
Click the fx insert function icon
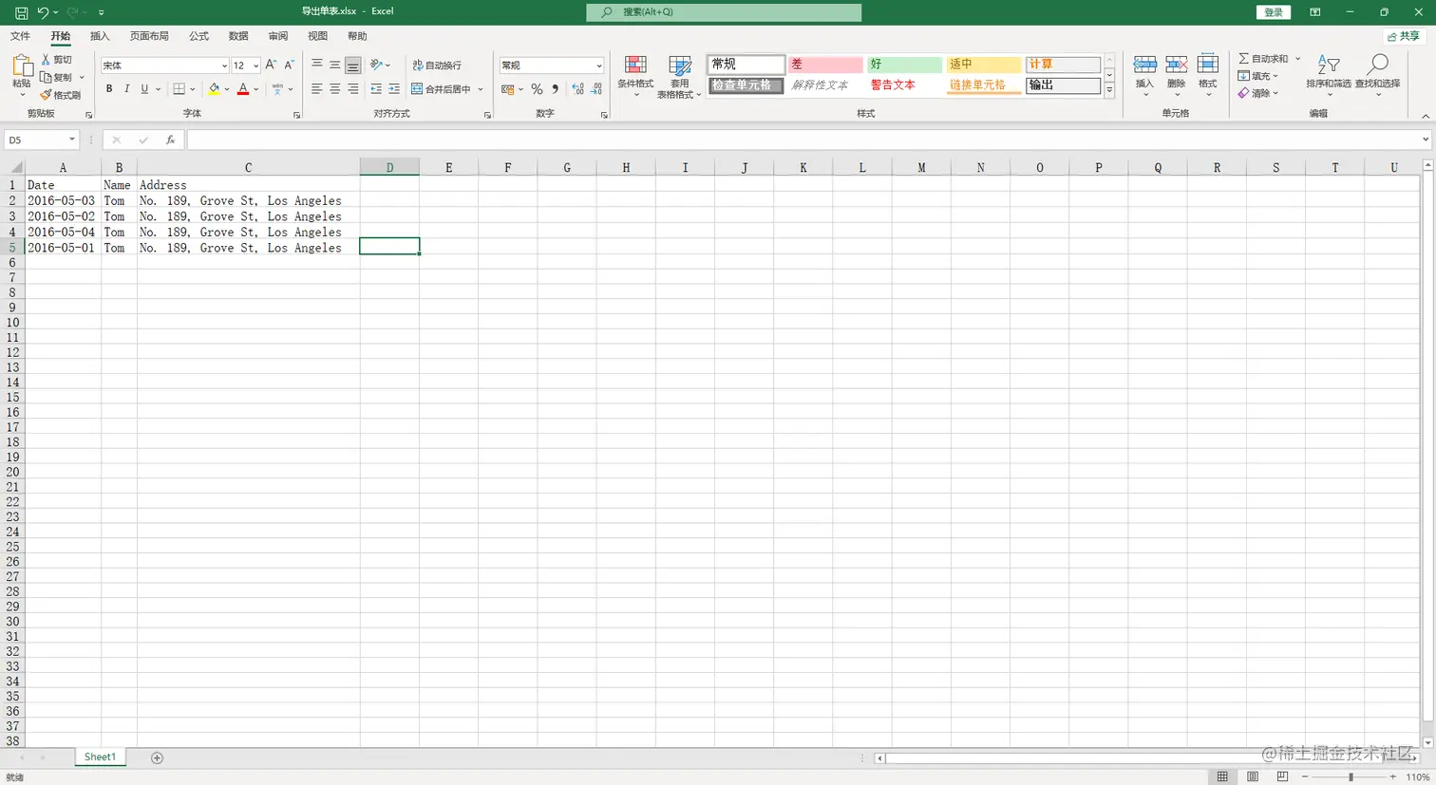pyautogui.click(x=170, y=140)
